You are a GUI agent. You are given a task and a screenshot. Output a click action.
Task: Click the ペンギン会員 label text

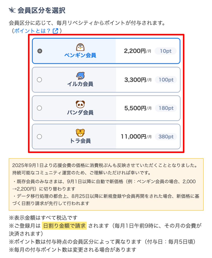point(80,55)
